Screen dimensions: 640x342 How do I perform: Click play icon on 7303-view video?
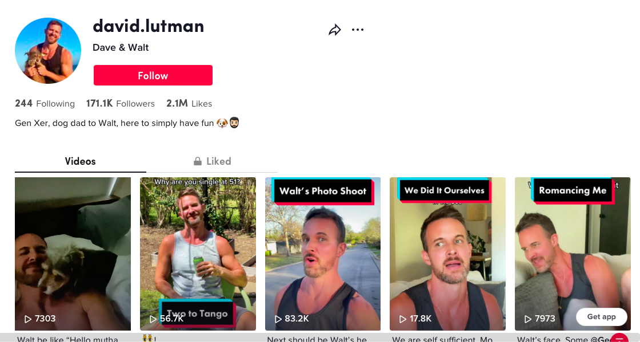[x=28, y=319]
